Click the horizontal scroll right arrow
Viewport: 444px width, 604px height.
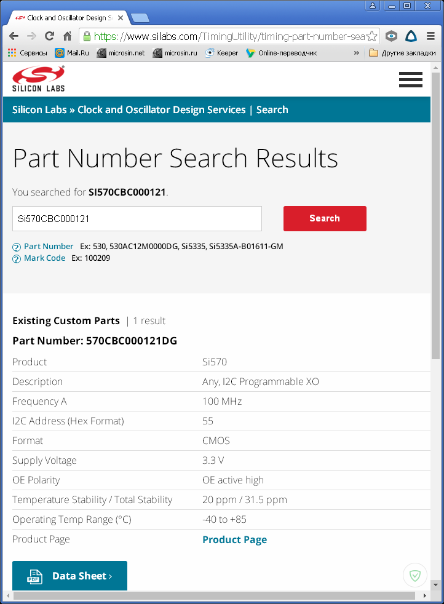point(424,595)
